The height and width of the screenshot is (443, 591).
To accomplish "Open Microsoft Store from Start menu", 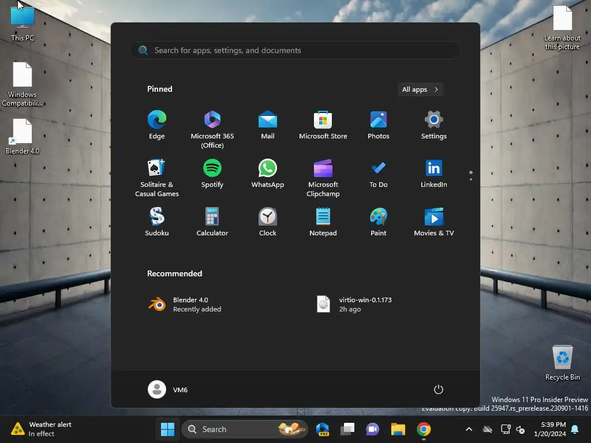I will tap(323, 125).
